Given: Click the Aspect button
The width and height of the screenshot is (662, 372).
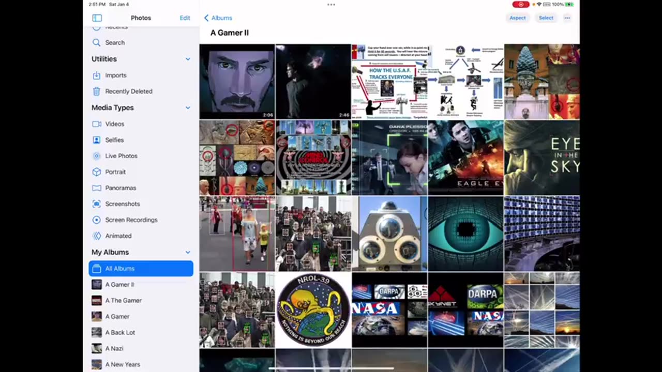Looking at the screenshot, I should (x=517, y=18).
